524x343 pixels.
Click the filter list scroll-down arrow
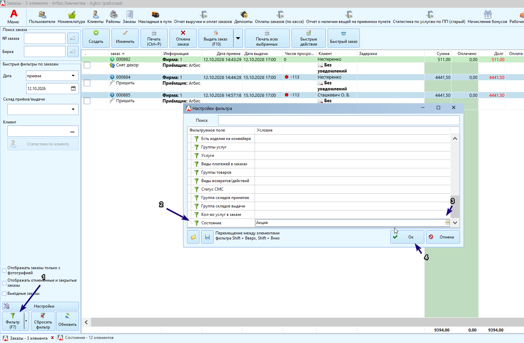(x=455, y=223)
